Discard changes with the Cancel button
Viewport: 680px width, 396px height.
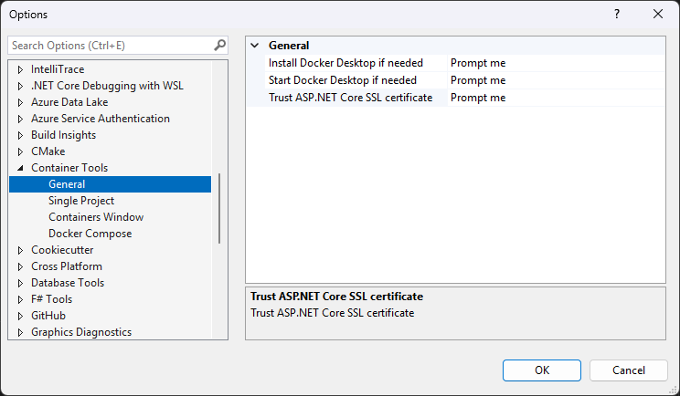[629, 370]
